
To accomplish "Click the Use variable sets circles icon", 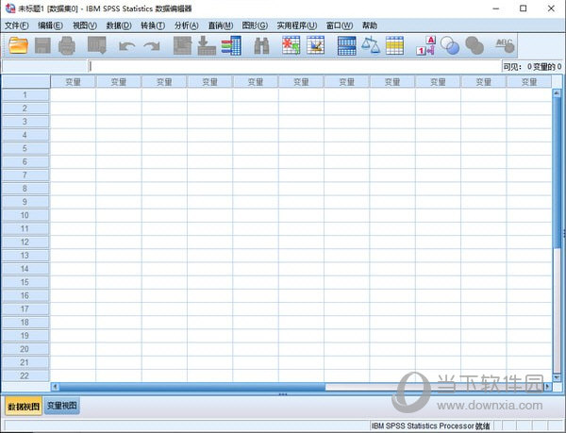I will click(x=450, y=46).
